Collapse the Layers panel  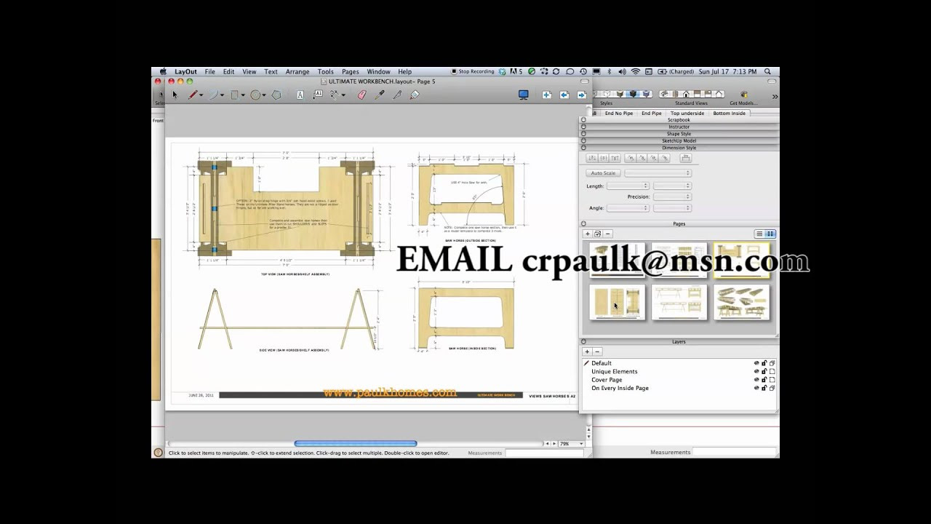click(x=583, y=341)
